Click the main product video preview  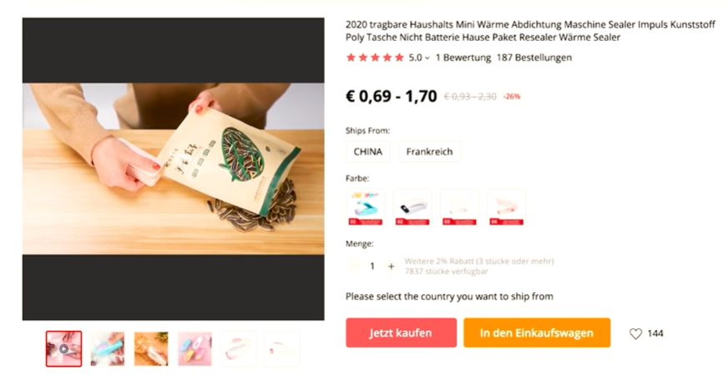point(173,169)
